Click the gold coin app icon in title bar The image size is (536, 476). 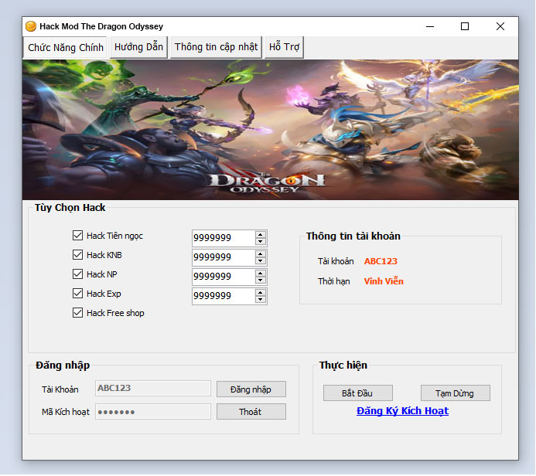(31, 26)
